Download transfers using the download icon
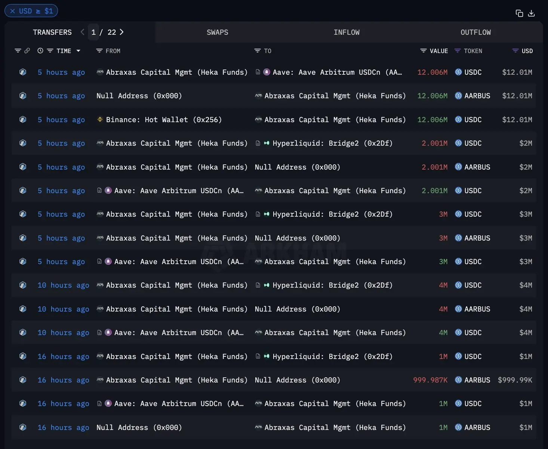 pos(531,13)
